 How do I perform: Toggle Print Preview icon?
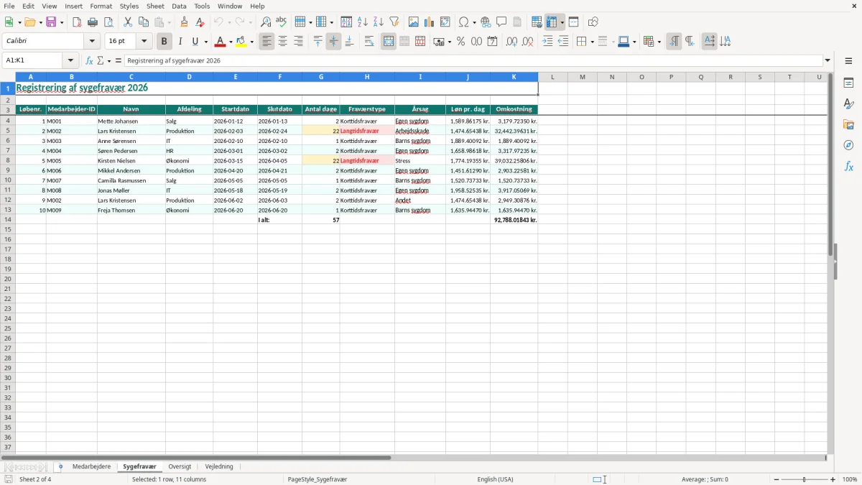click(108, 22)
